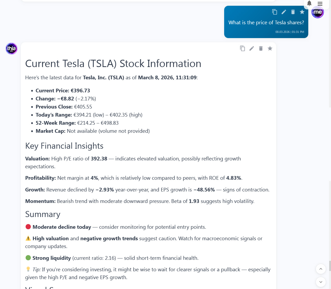Click the thia assistant avatar
This screenshot has width=331, height=289.
point(11,49)
